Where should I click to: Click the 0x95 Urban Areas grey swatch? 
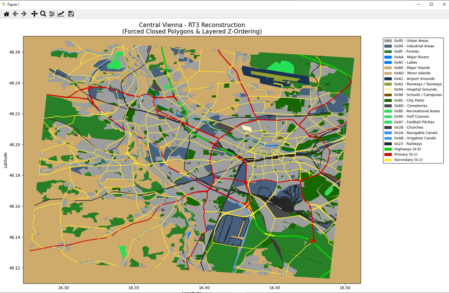coord(388,41)
